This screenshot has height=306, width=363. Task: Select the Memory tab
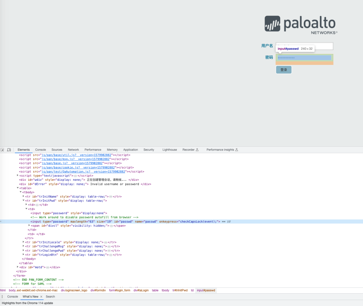(x=112, y=150)
